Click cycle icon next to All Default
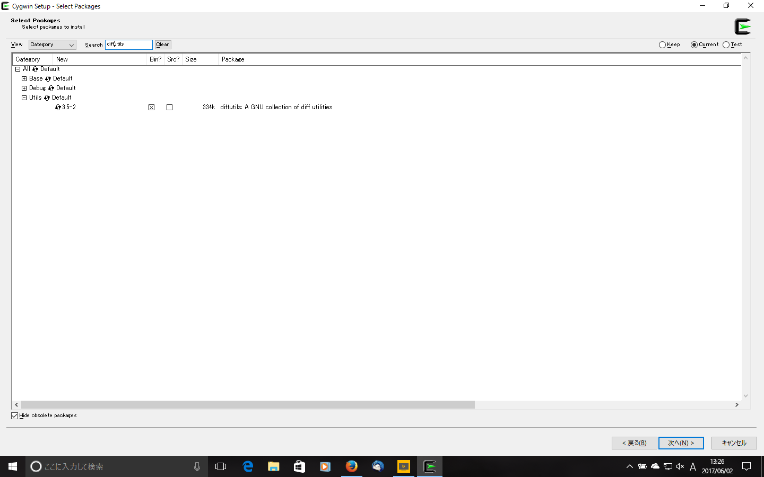764x477 pixels. pos(35,69)
